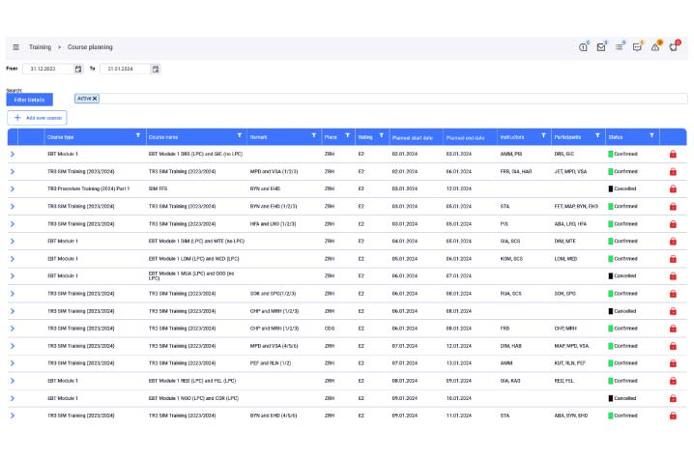The image size is (694, 460).
Task: Click Add new course button
Action: pos(37,117)
